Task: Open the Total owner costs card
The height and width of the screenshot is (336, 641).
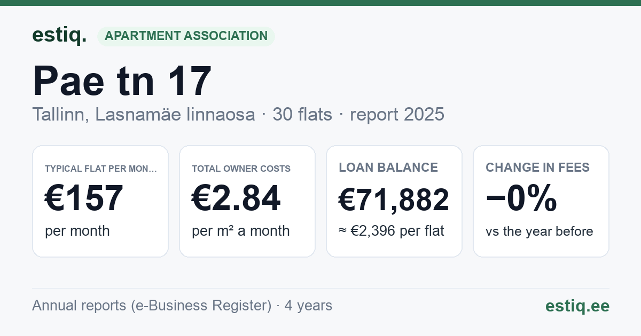Action: click(247, 201)
